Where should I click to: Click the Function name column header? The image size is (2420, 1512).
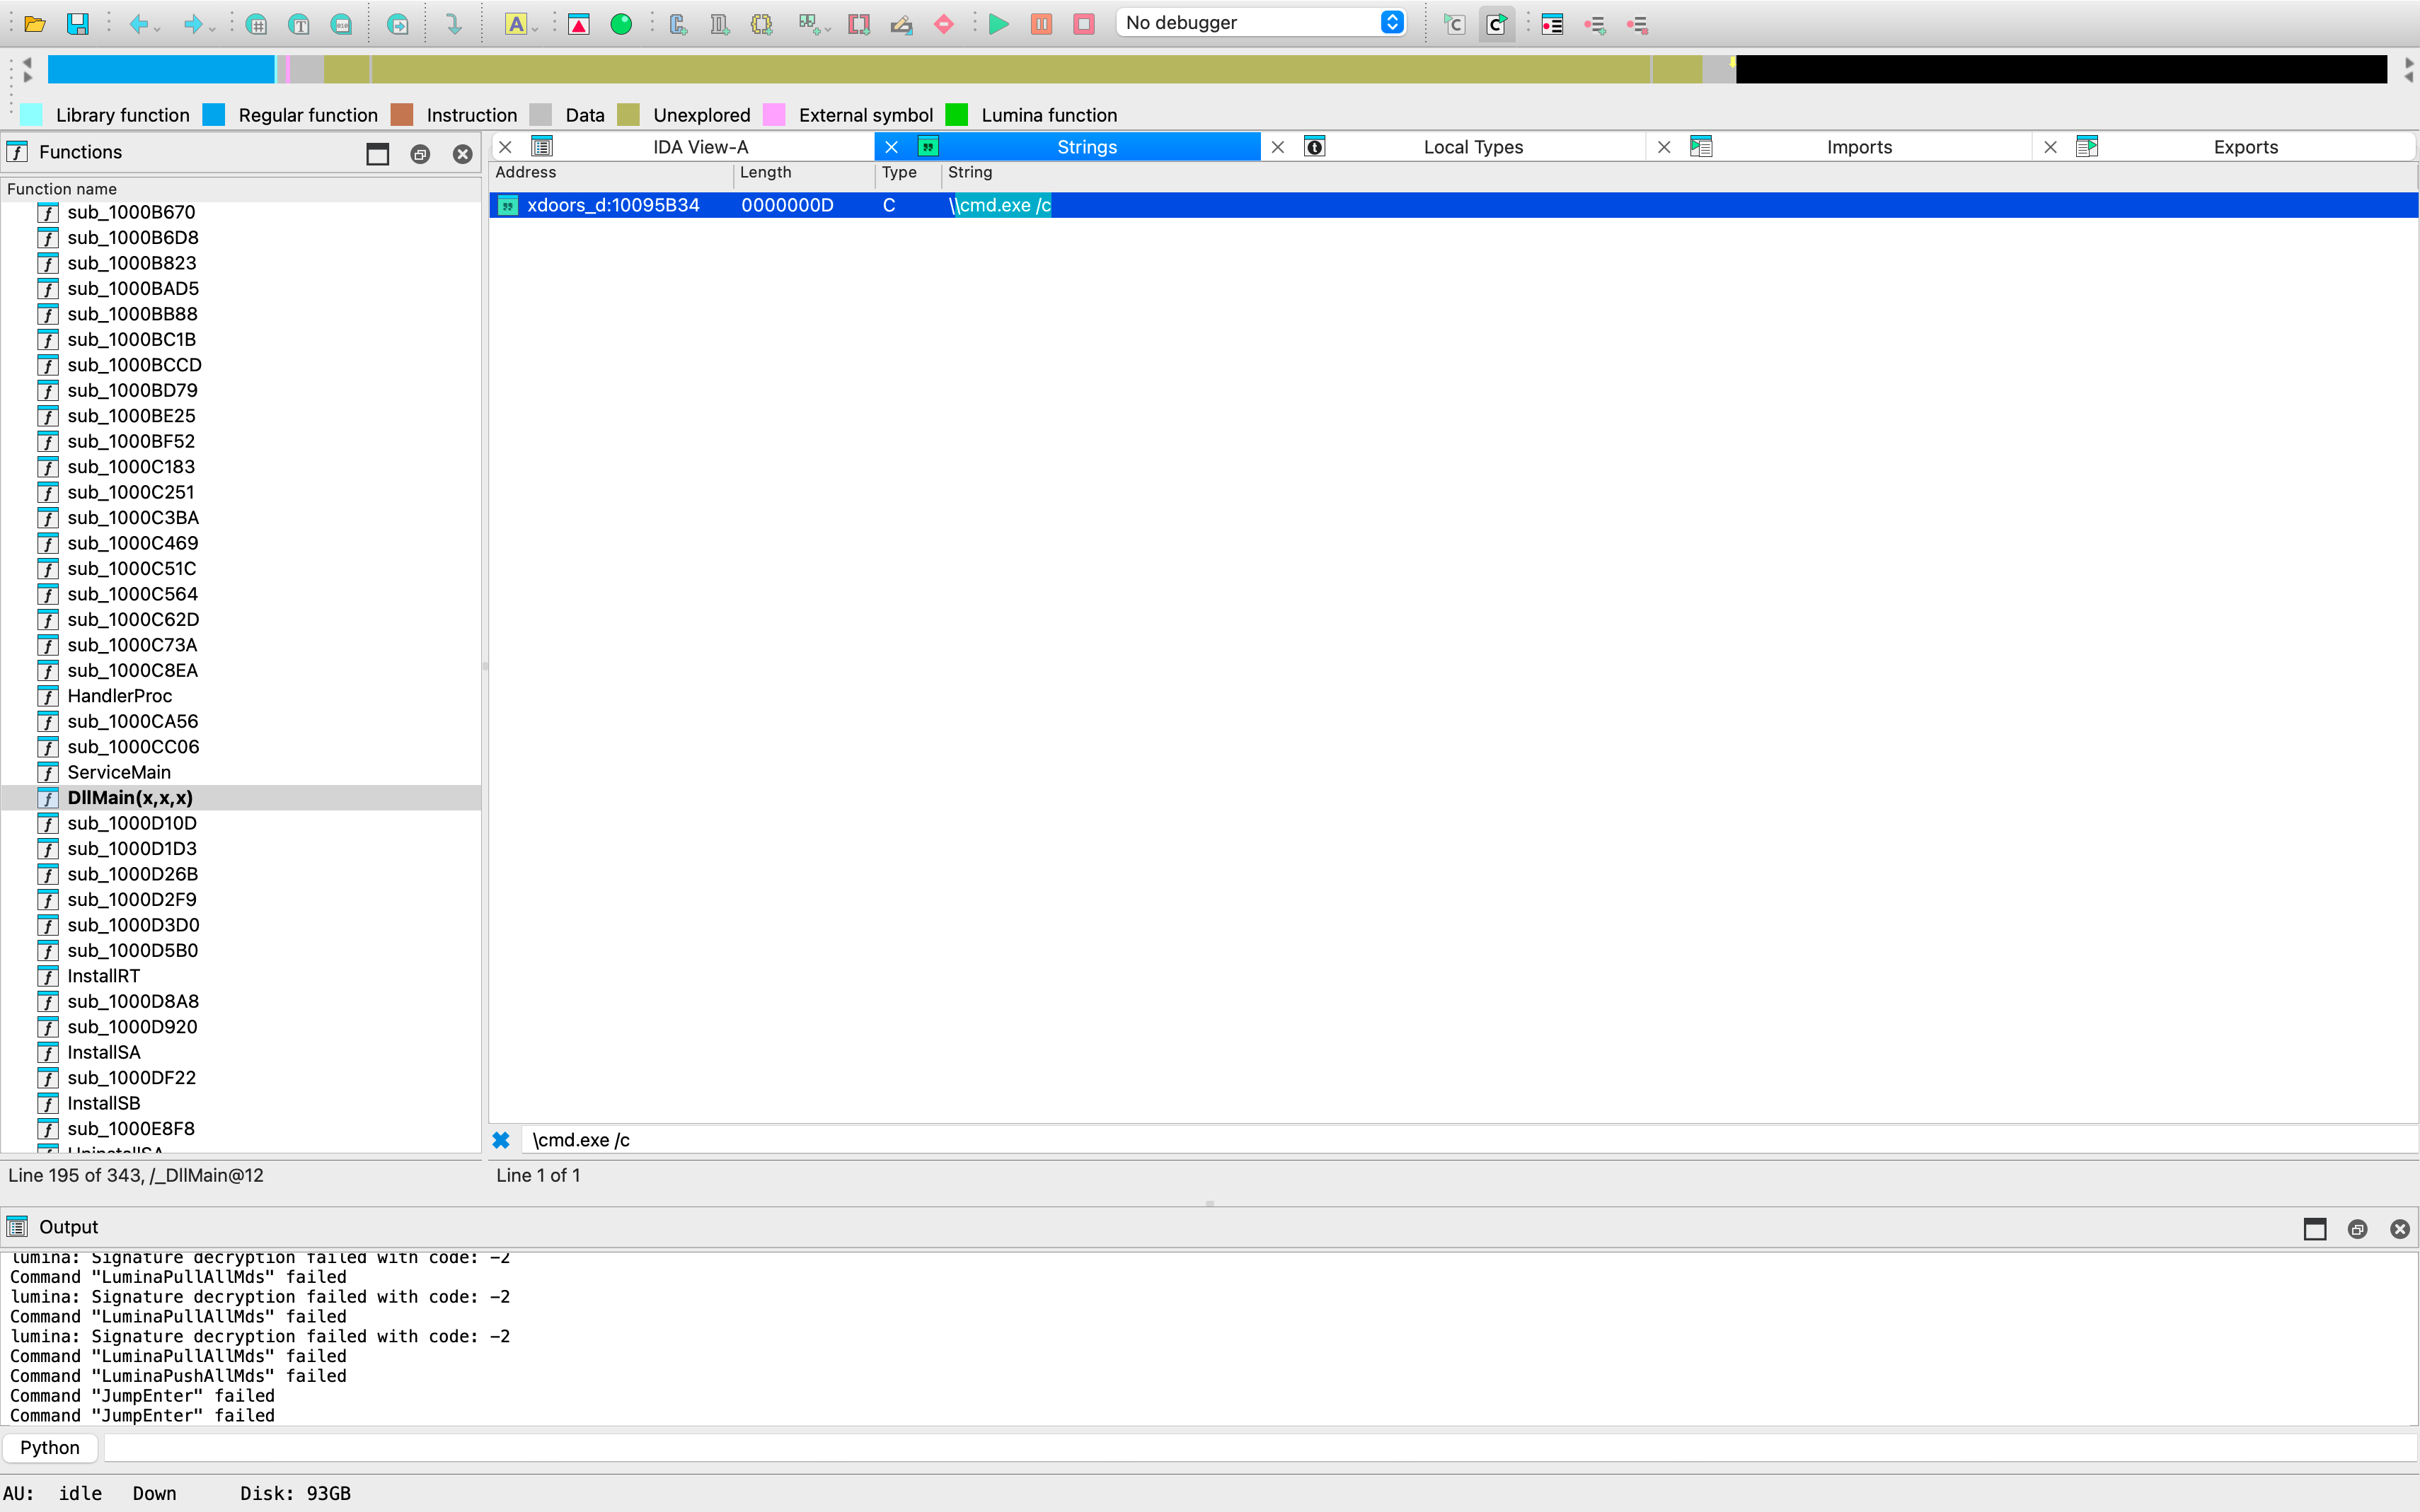click(240, 189)
